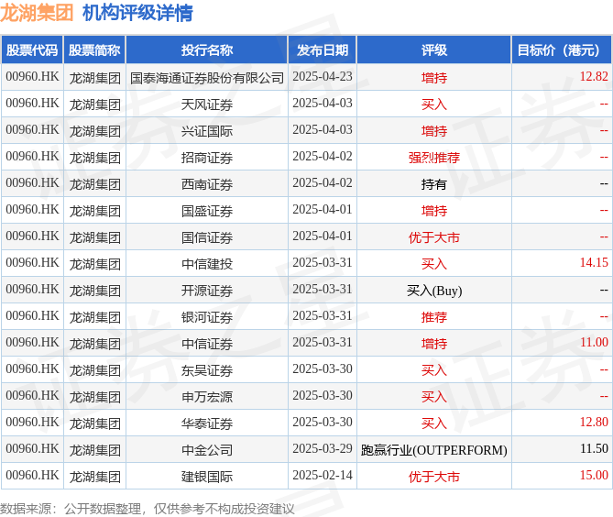Click the date 2025-04-23
The height and width of the screenshot is (517, 613).
pyautogui.click(x=323, y=76)
